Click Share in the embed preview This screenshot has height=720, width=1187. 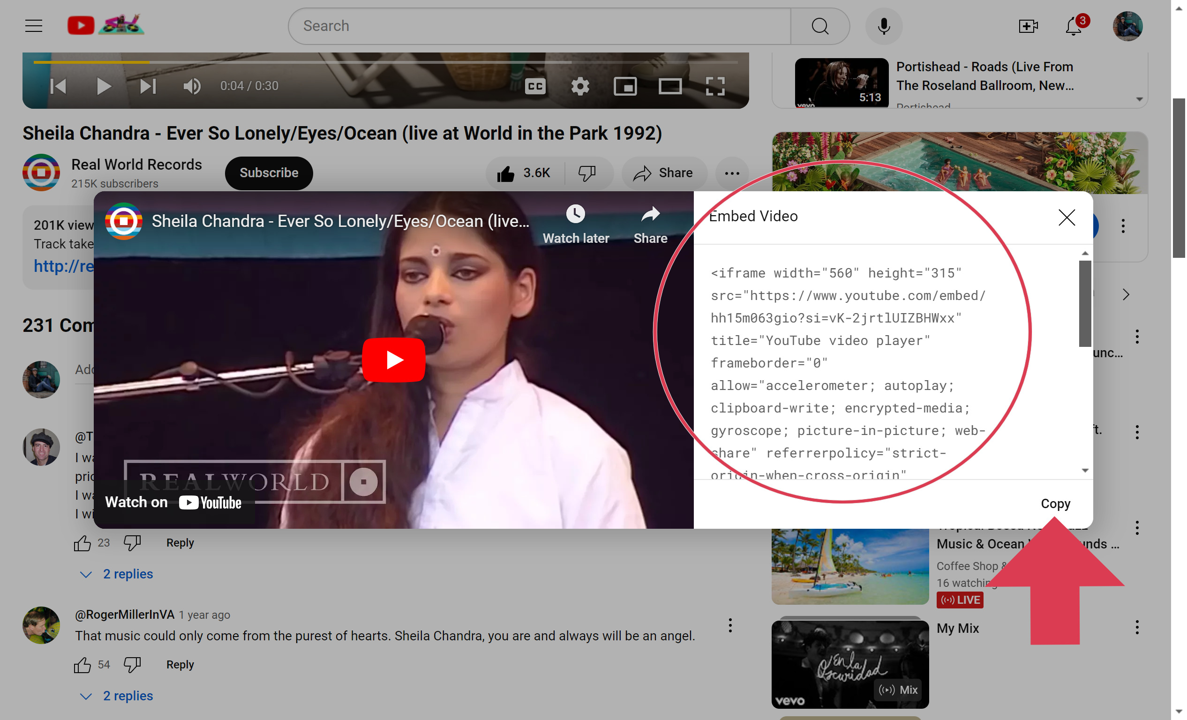click(650, 225)
